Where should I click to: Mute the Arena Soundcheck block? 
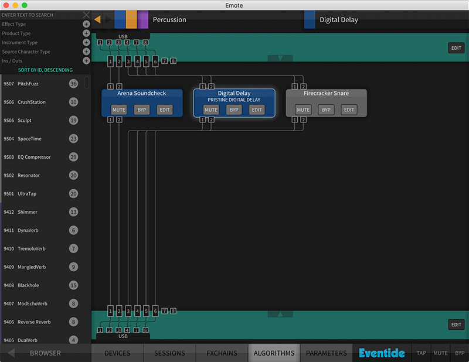click(x=119, y=110)
